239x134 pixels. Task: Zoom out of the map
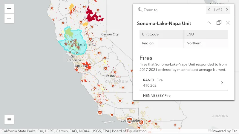point(9,18)
